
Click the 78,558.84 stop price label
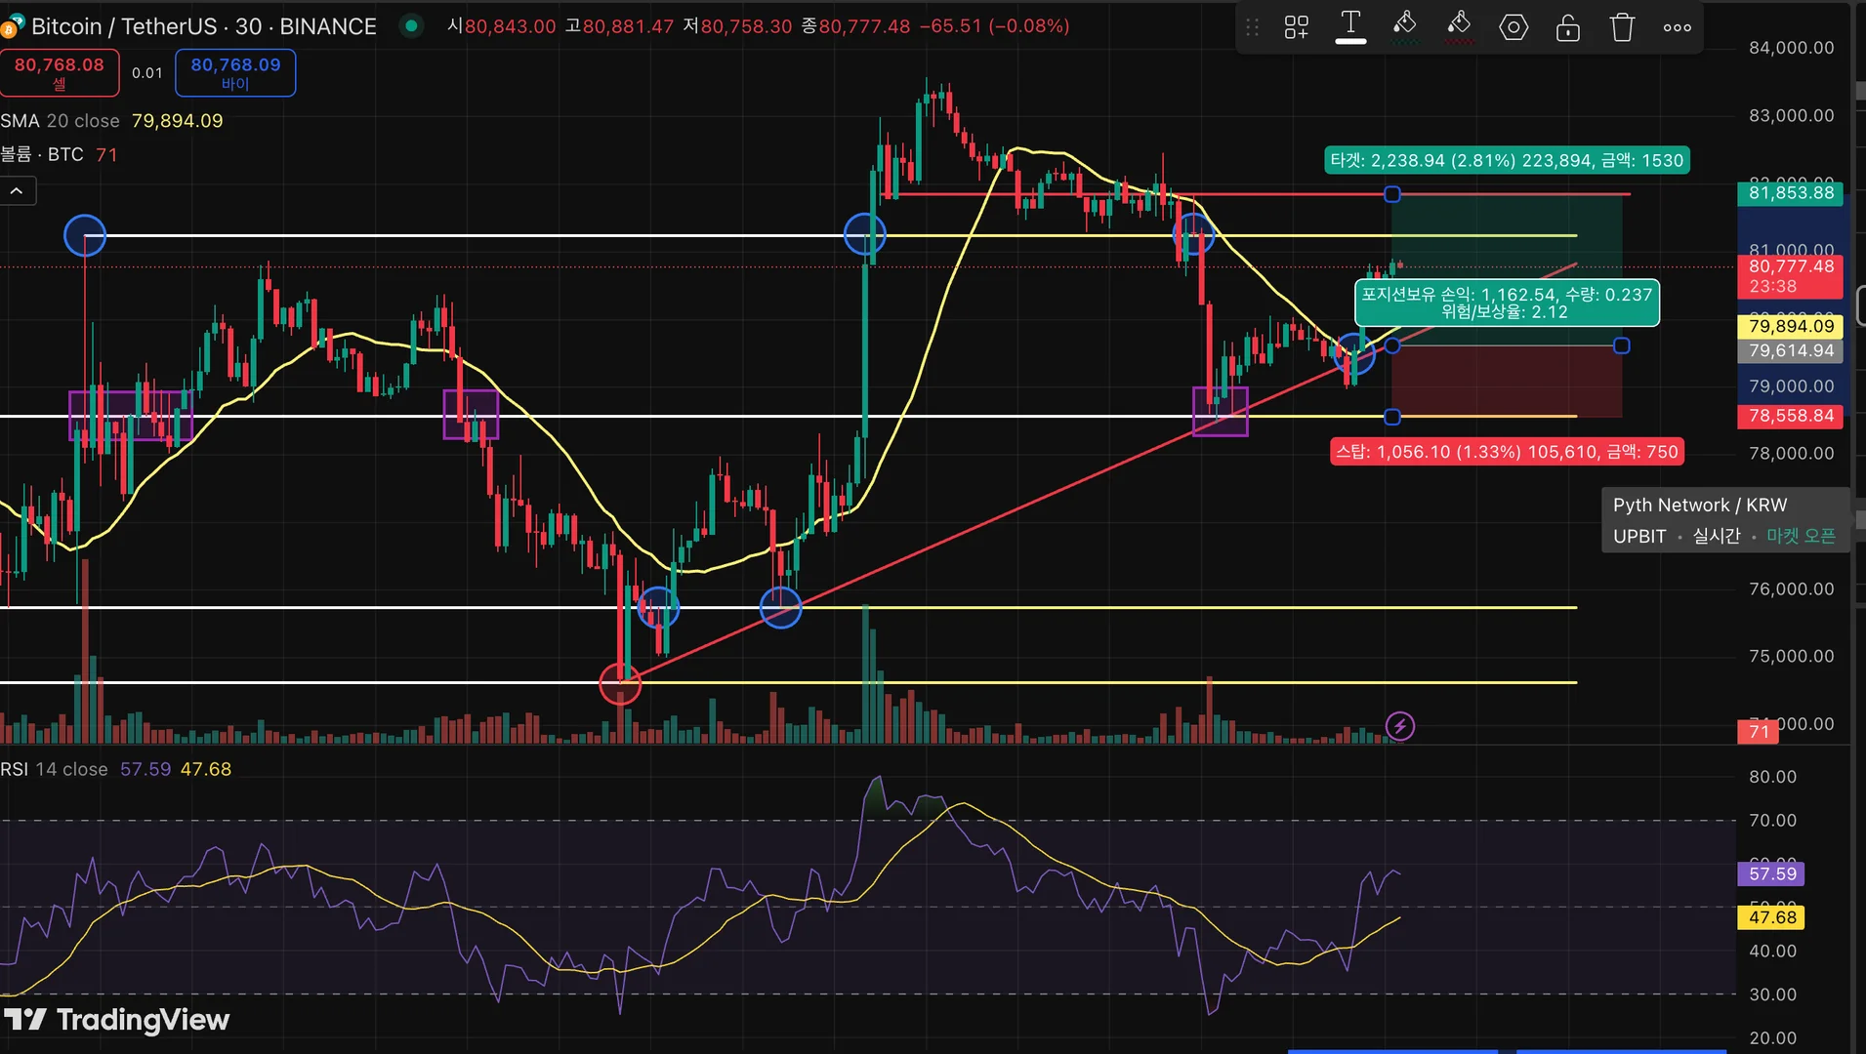pos(1791,416)
